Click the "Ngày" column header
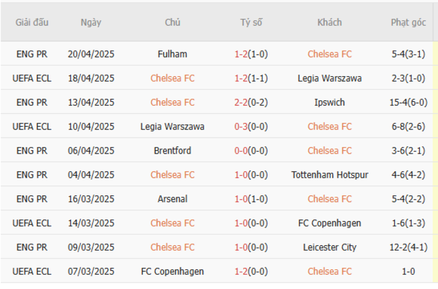Viewport: 438px width, 289px height. (91, 22)
